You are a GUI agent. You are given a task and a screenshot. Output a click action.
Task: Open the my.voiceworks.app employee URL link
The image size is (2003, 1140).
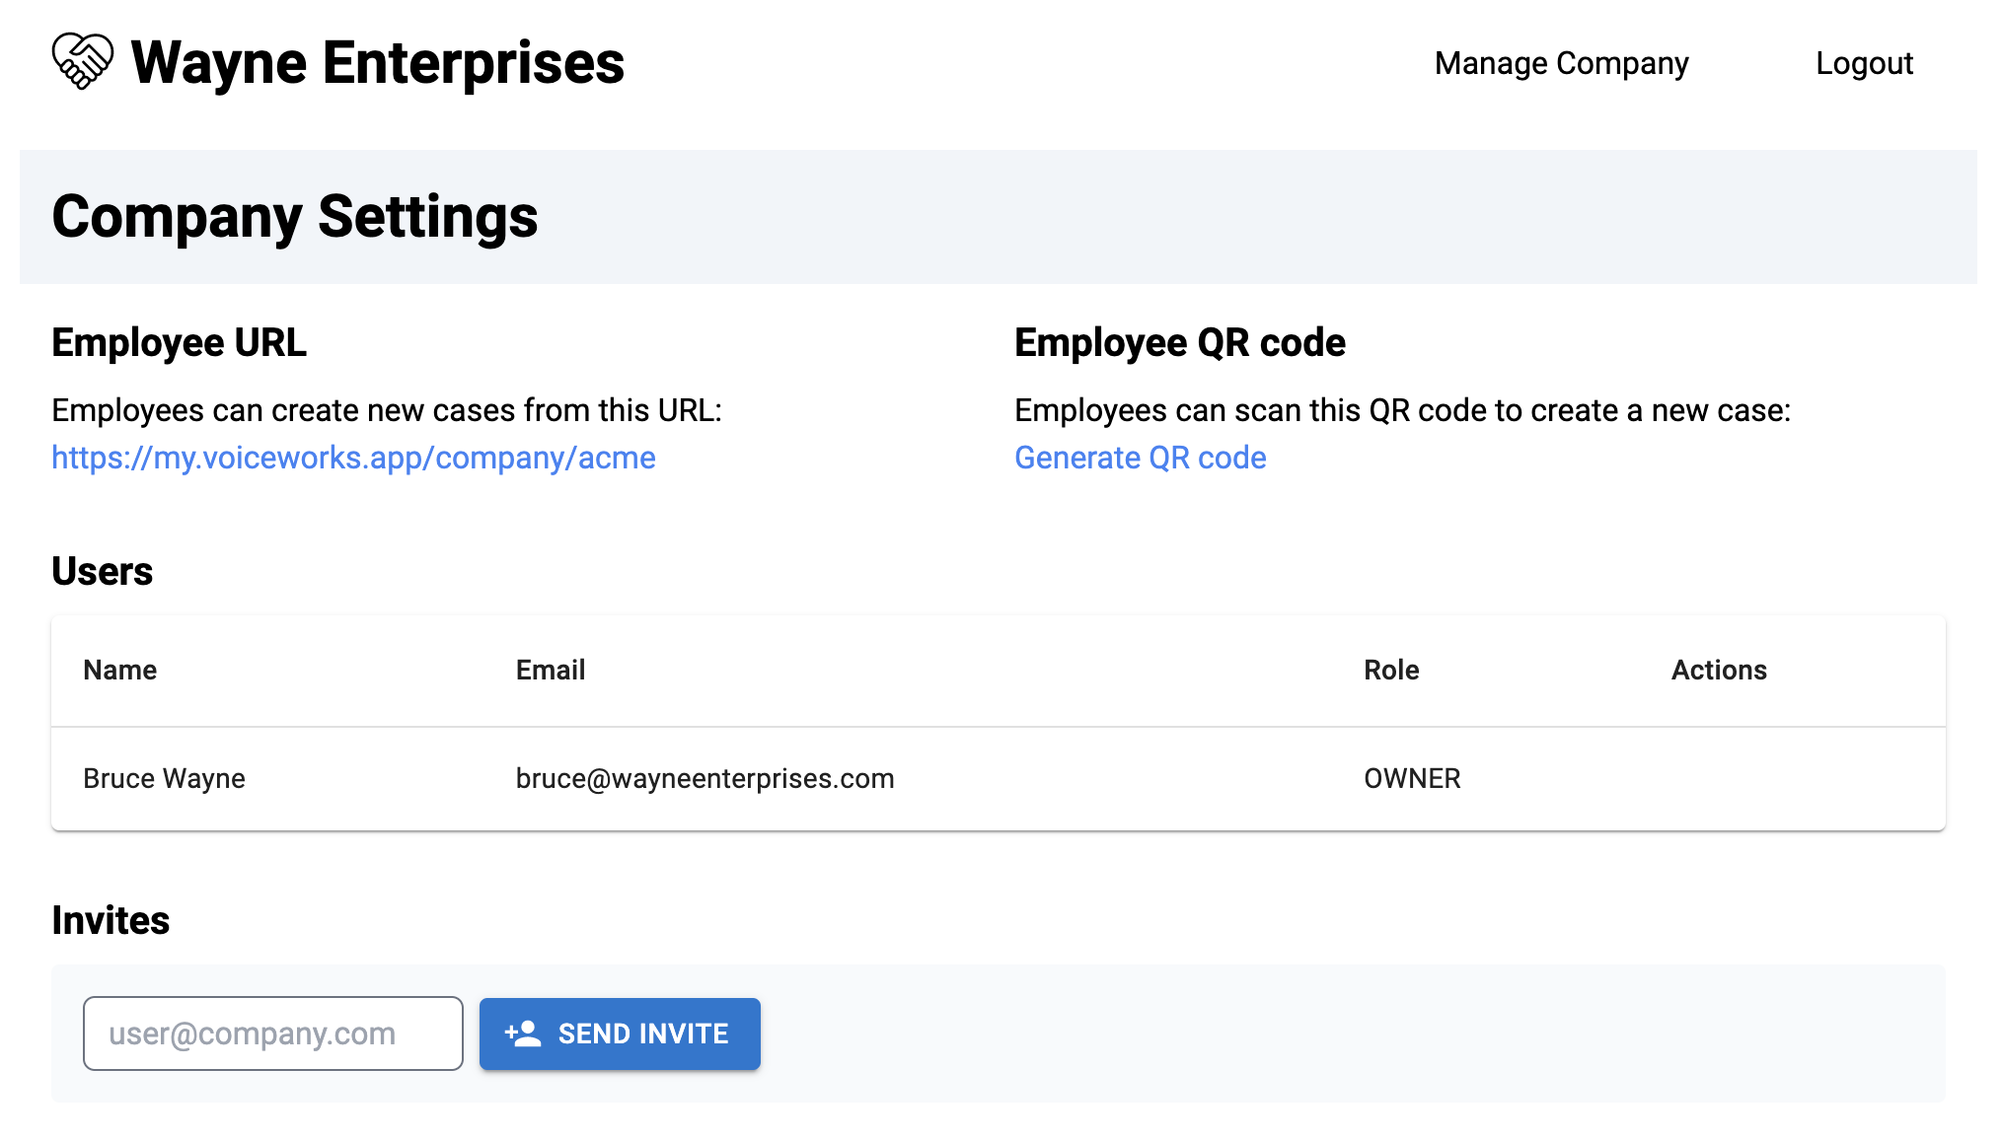click(x=353, y=458)
